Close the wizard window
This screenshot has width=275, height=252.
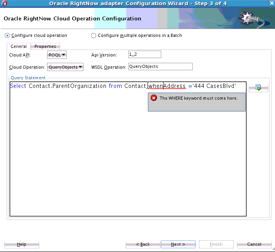(x=272, y=3)
